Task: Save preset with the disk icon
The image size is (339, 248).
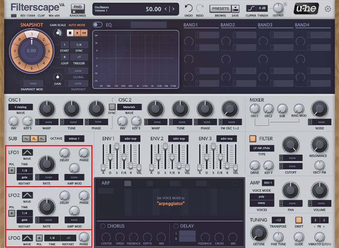Action: click(x=235, y=8)
